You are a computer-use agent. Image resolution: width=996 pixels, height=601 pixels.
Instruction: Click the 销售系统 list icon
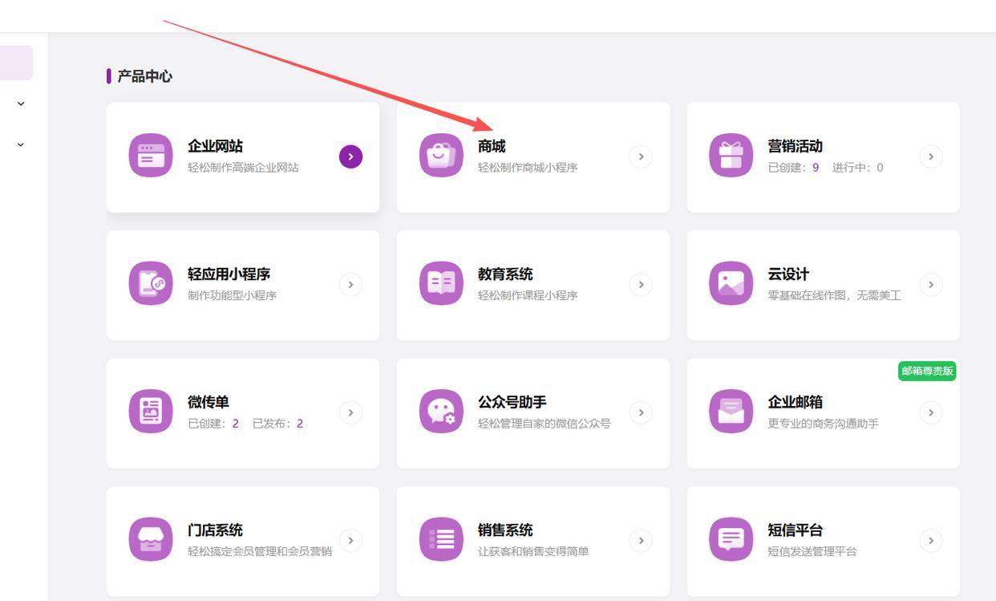tap(441, 540)
